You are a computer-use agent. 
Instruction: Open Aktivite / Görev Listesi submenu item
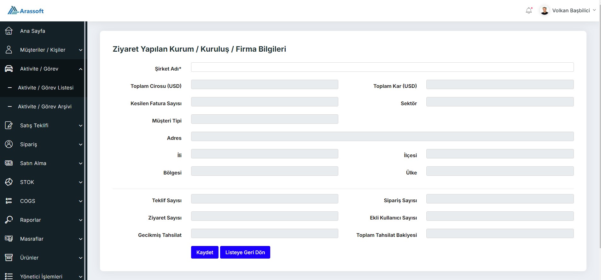(x=42, y=88)
